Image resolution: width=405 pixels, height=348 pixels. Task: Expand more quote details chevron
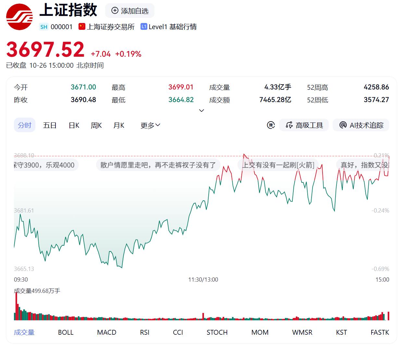pos(202,110)
